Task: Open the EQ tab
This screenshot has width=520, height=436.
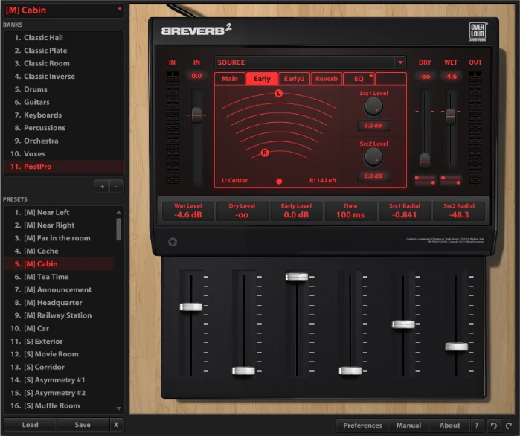Action: tap(358, 79)
